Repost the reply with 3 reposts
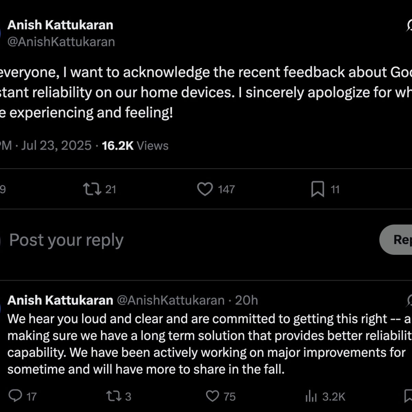 click(113, 397)
